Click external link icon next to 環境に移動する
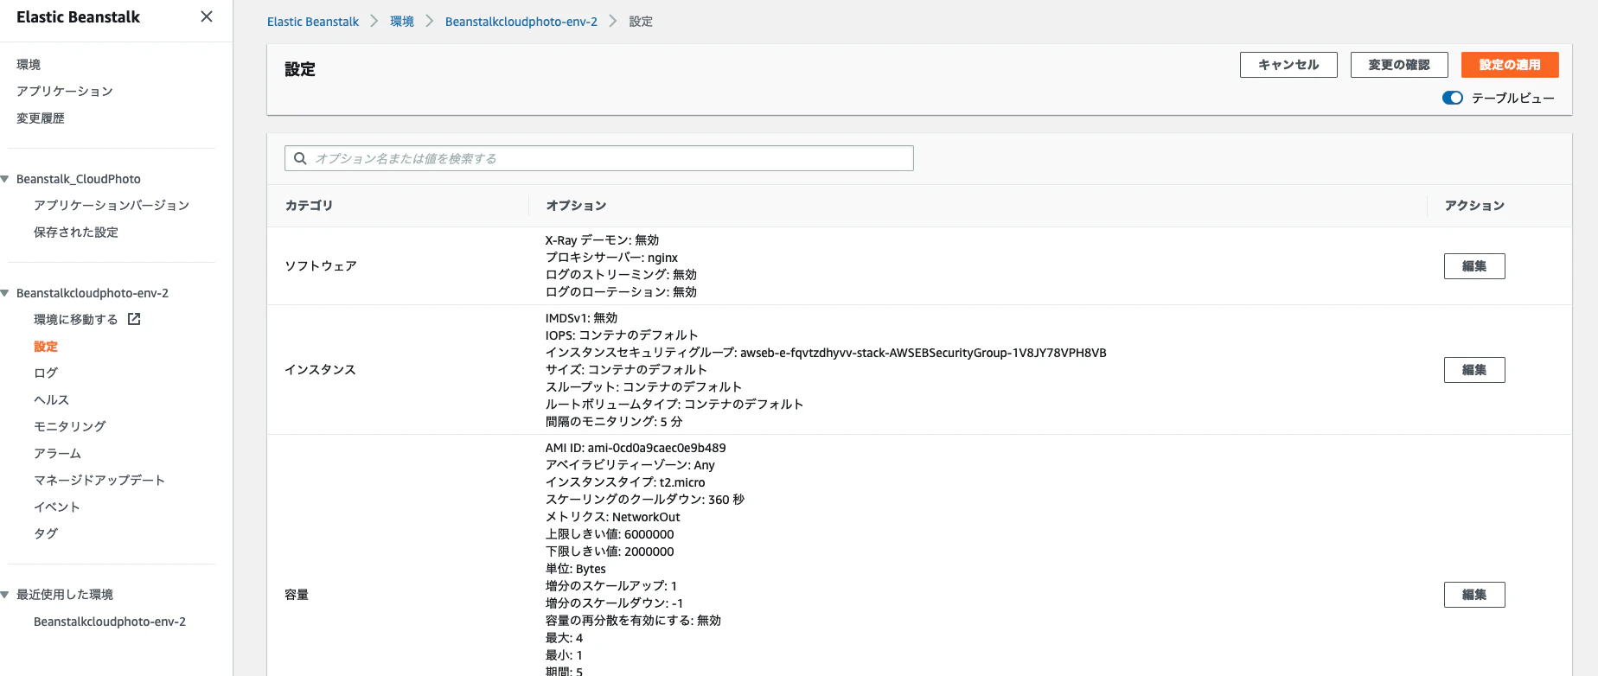Image resolution: width=1598 pixels, height=676 pixels. click(x=134, y=319)
